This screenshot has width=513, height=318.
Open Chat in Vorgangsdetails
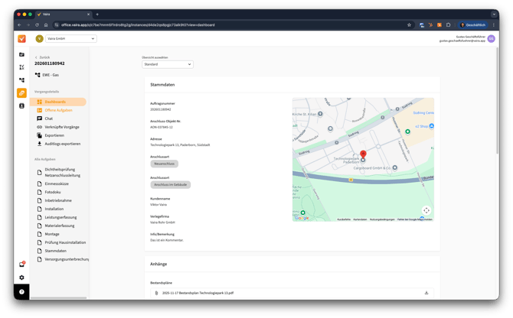pos(48,118)
